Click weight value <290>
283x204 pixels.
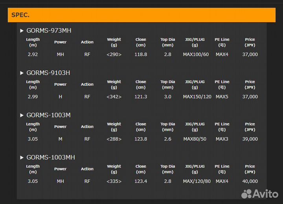114,55
